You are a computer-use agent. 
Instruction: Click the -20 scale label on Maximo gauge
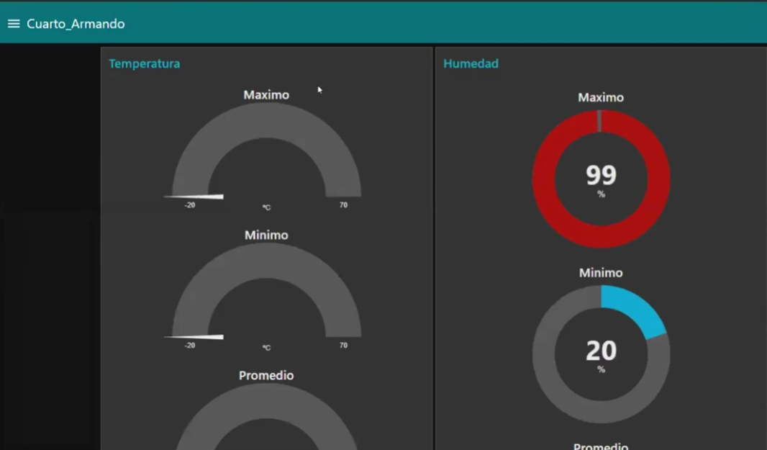[x=190, y=205]
